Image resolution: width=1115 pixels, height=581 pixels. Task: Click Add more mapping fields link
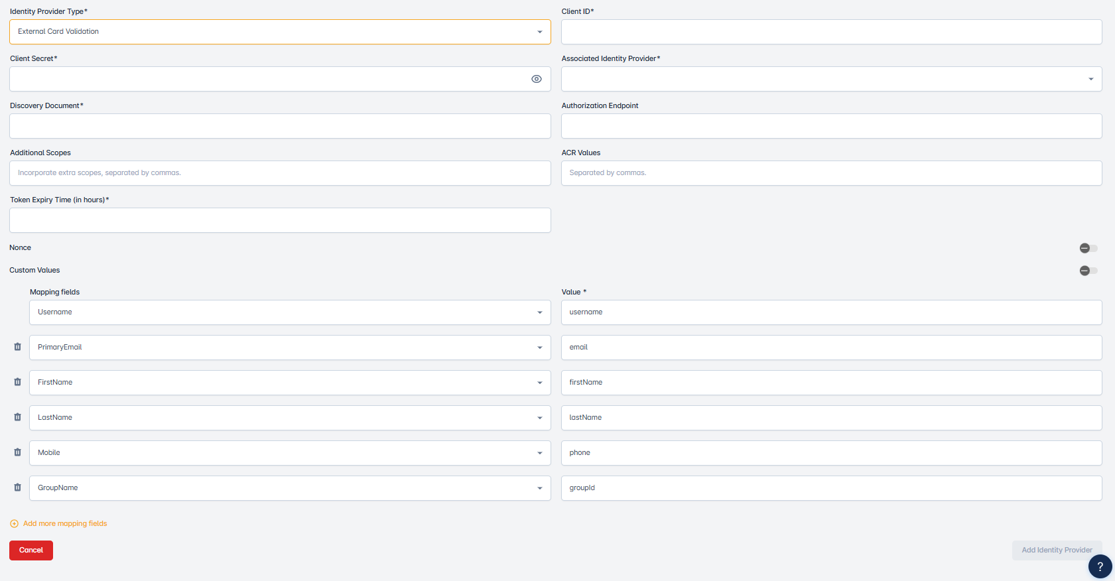tap(65, 524)
